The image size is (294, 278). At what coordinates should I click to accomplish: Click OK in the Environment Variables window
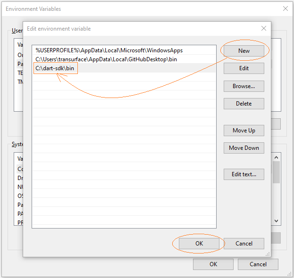pos(213,264)
